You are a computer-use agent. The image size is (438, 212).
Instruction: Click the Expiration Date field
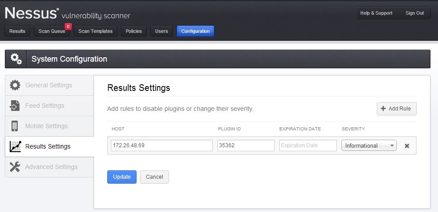click(x=308, y=145)
